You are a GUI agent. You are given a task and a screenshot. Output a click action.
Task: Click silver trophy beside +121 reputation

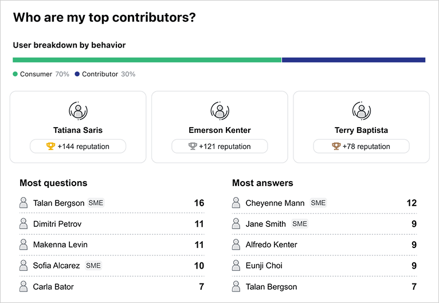click(193, 146)
